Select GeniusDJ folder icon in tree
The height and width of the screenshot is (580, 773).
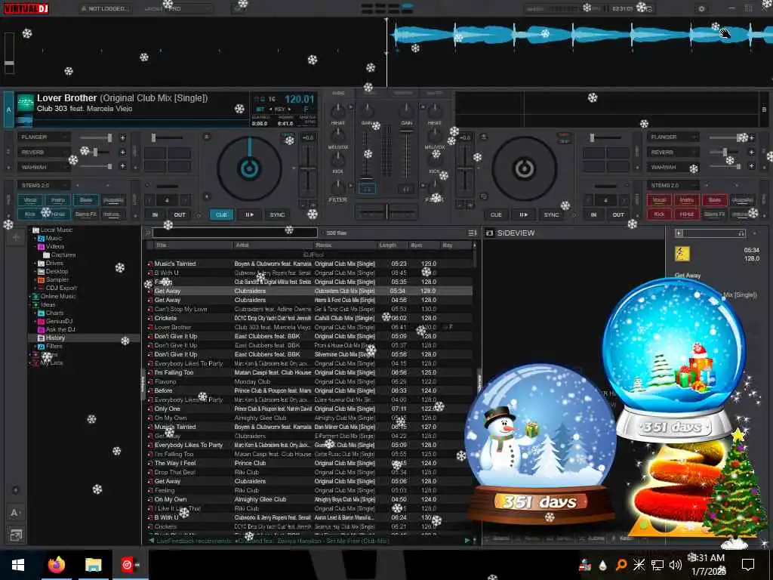pos(42,321)
